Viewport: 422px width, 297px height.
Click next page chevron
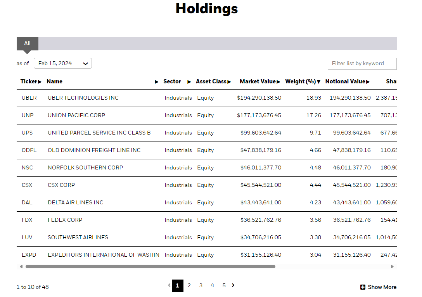233,285
